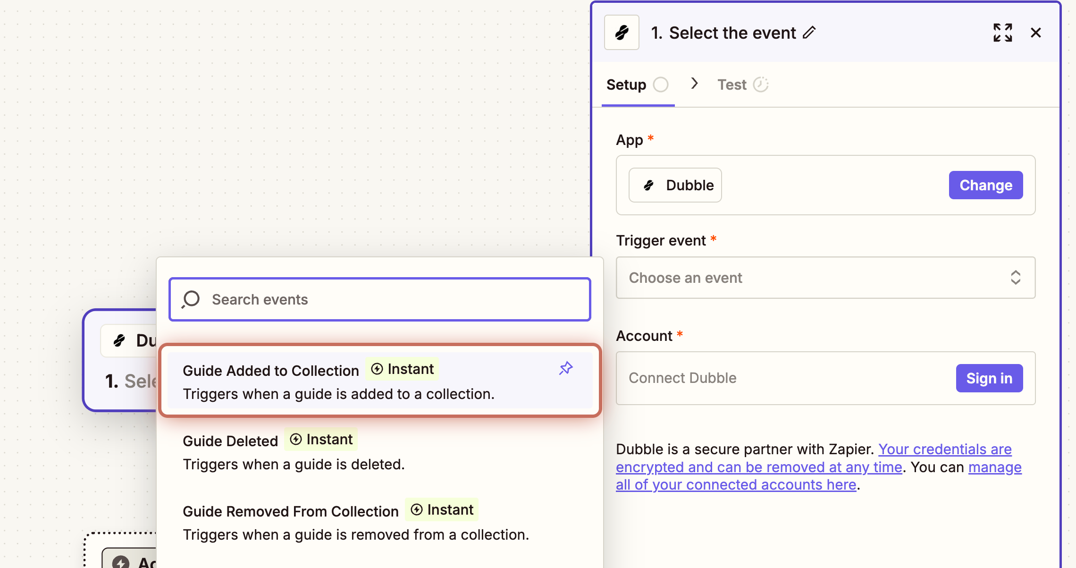This screenshot has height=568, width=1076.
Task: Click the search magnifier icon
Action: (x=191, y=299)
